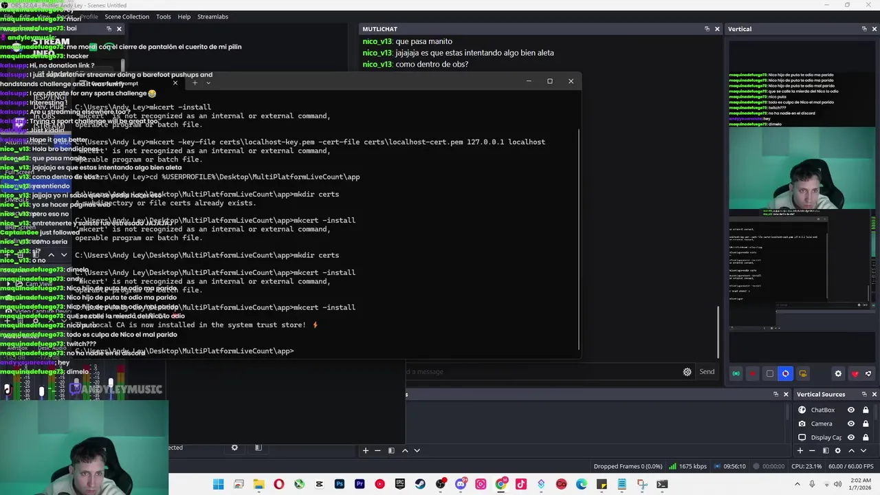Viewport: 880px width, 495px height.
Task: Open the Tools menu
Action: point(163,16)
